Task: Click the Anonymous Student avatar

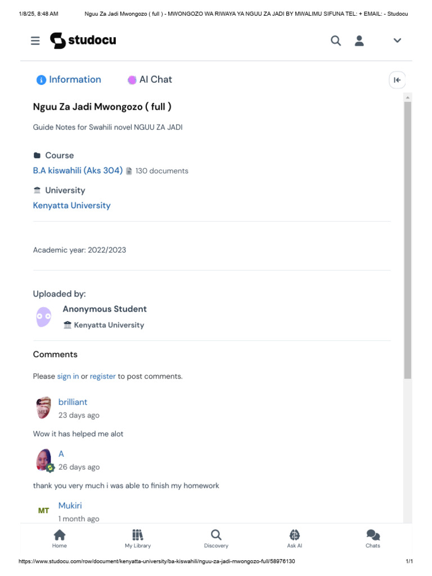Action: coord(44,317)
